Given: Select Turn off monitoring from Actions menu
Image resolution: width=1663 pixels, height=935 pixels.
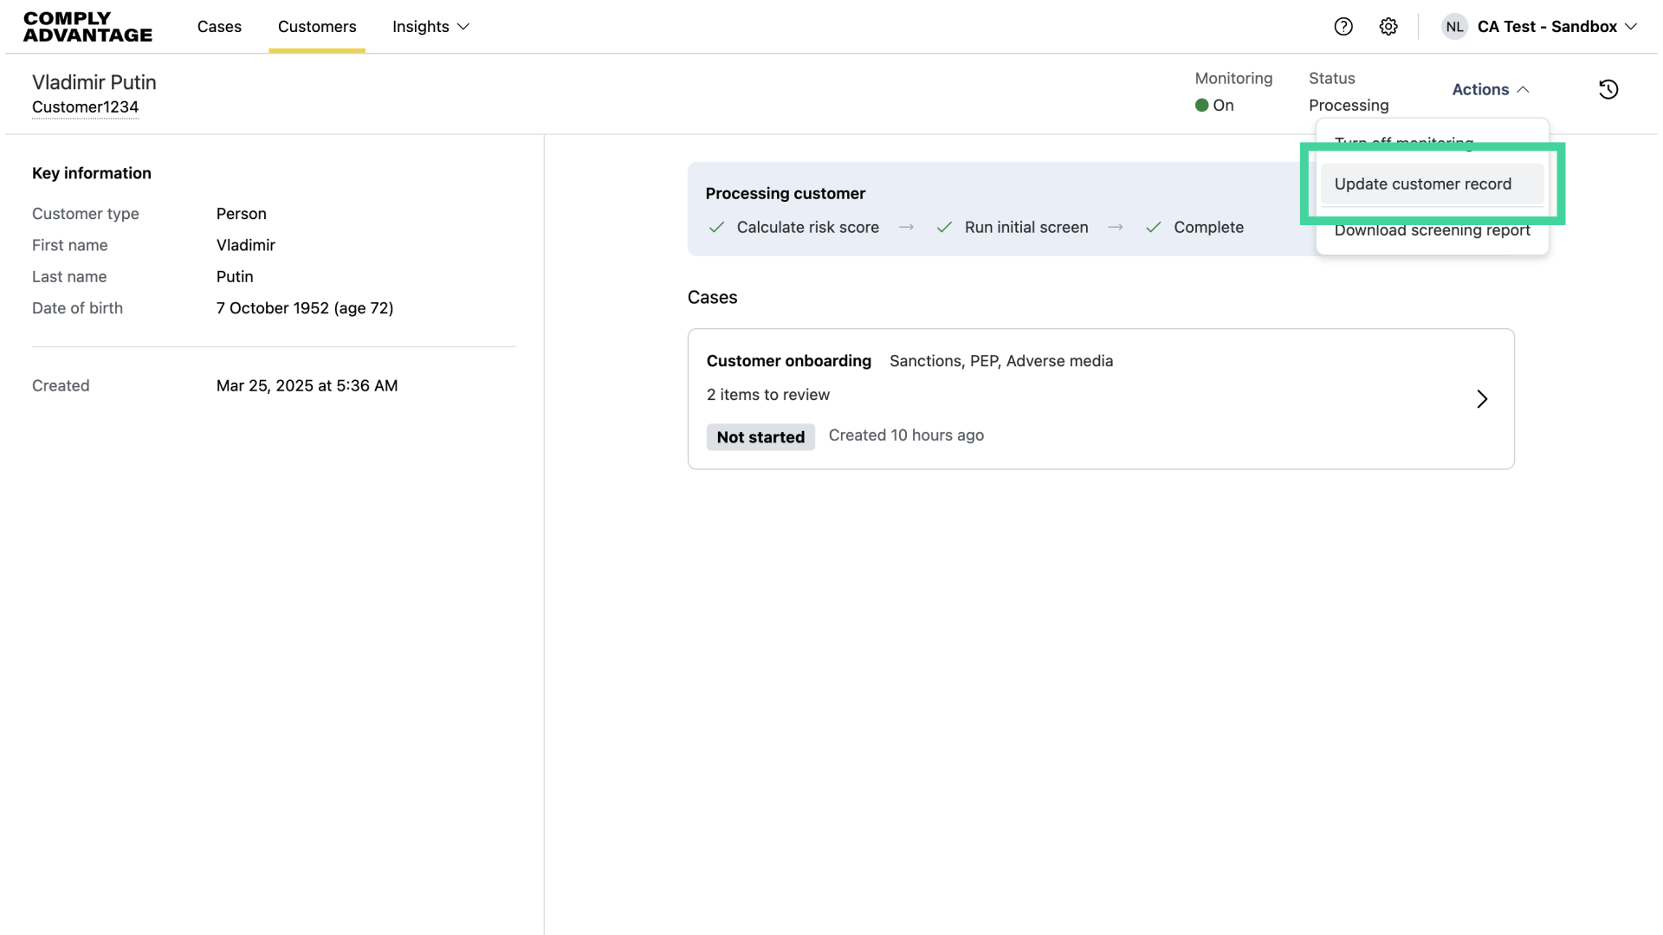Looking at the screenshot, I should (x=1404, y=143).
